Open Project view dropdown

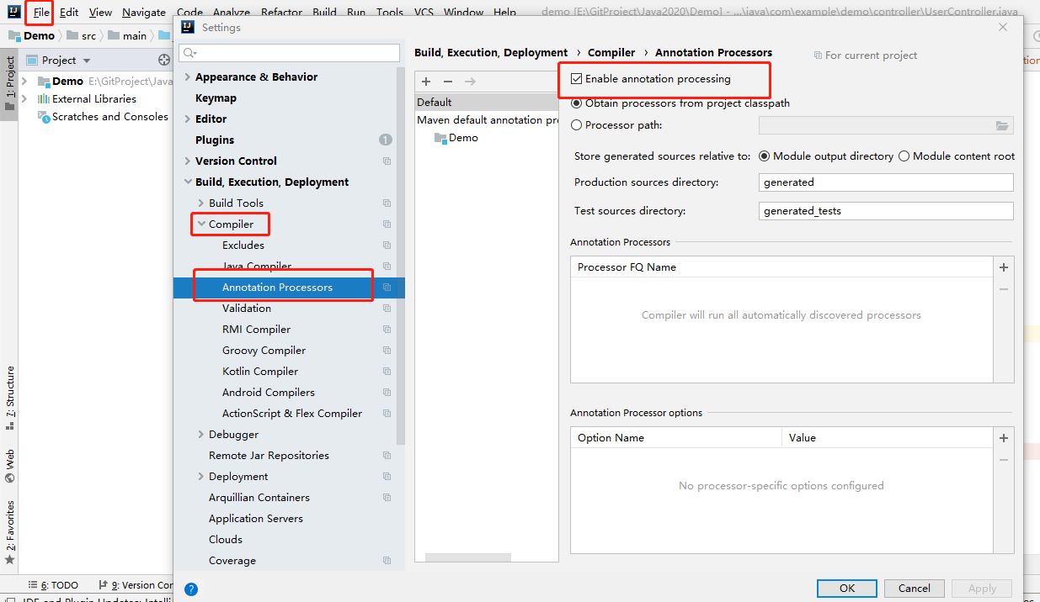click(x=87, y=61)
